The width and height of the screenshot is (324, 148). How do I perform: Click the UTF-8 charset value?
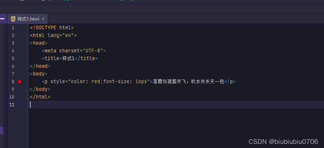click(93, 51)
